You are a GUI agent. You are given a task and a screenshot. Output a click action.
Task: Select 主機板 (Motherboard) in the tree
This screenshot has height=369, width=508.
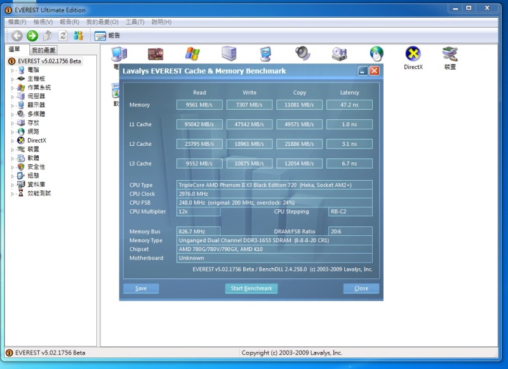click(x=36, y=79)
